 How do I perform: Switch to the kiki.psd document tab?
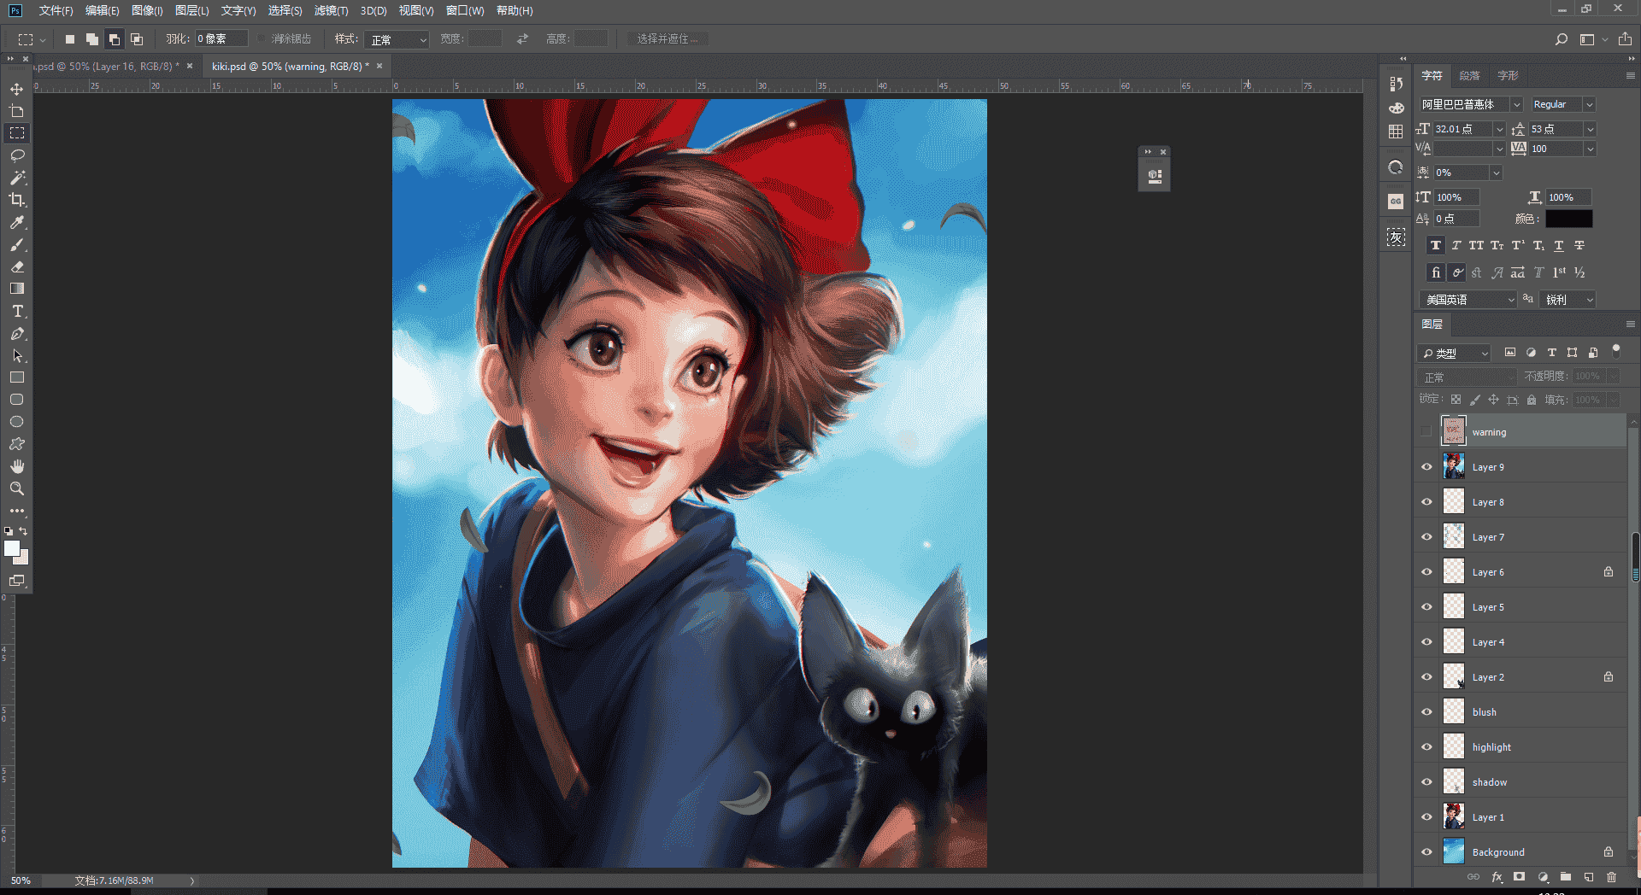click(290, 66)
